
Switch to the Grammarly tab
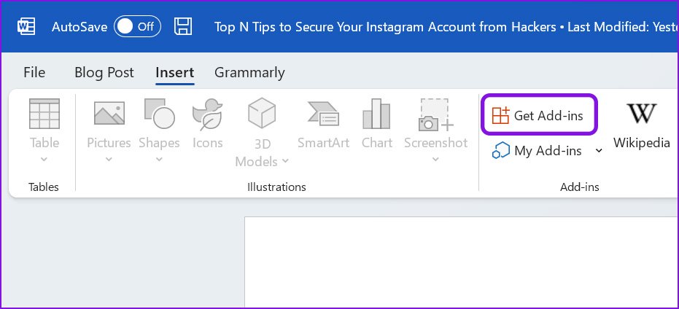click(x=249, y=73)
